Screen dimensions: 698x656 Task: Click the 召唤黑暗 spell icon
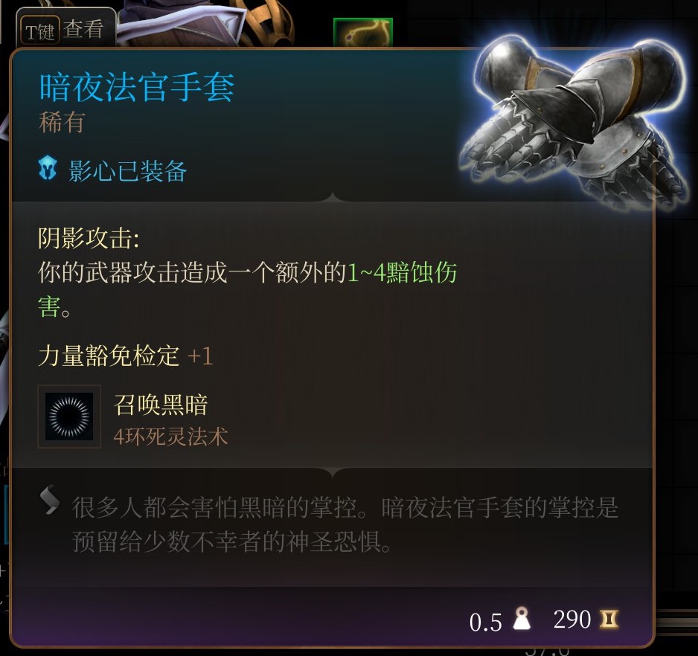click(69, 417)
